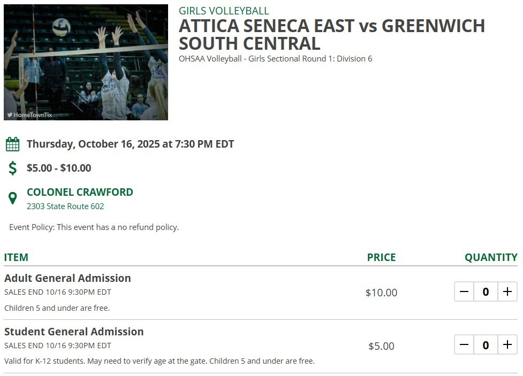Click the GIRLS VOLLEYBALL category label
This screenshot has width=523, height=376.
pyautogui.click(x=224, y=11)
